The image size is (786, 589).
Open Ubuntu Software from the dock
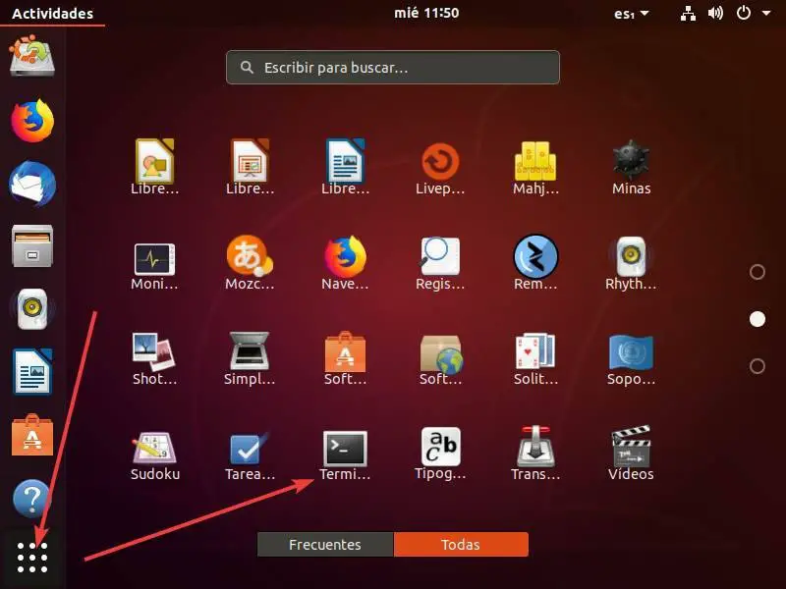point(32,435)
